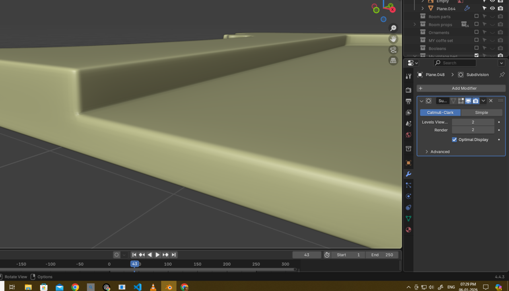This screenshot has width=509, height=291.
Task: Switch perspective/orthographic with the grid icon
Action: (393, 60)
